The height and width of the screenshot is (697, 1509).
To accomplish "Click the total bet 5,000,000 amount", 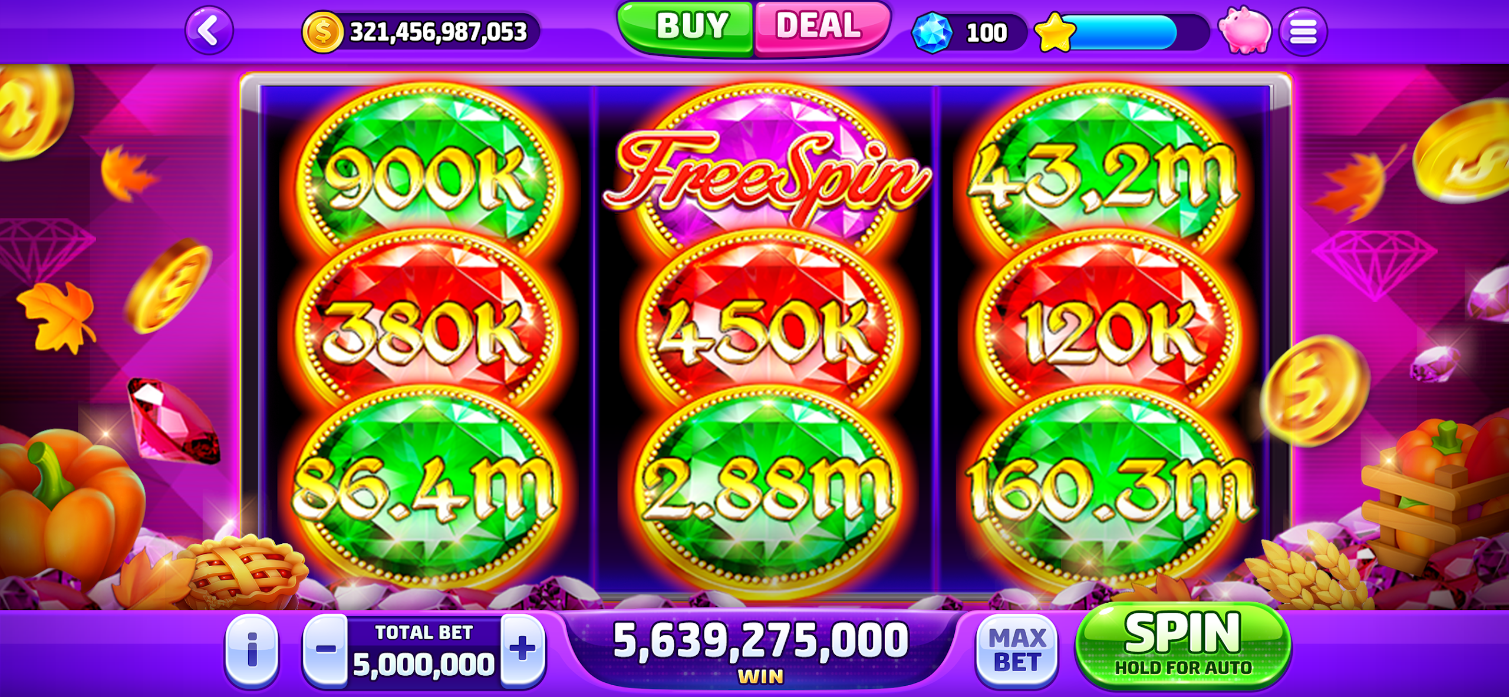I will [424, 665].
